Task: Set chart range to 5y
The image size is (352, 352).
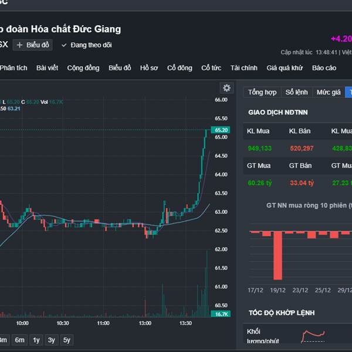Action: point(67,340)
